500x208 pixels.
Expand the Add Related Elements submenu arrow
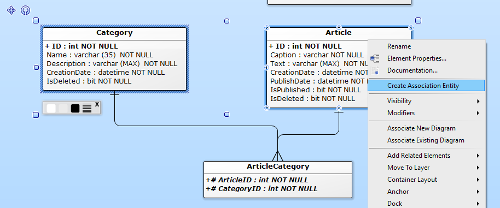pyautogui.click(x=478, y=156)
